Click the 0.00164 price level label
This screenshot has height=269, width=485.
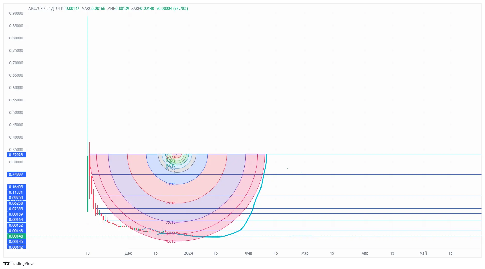[16, 220]
